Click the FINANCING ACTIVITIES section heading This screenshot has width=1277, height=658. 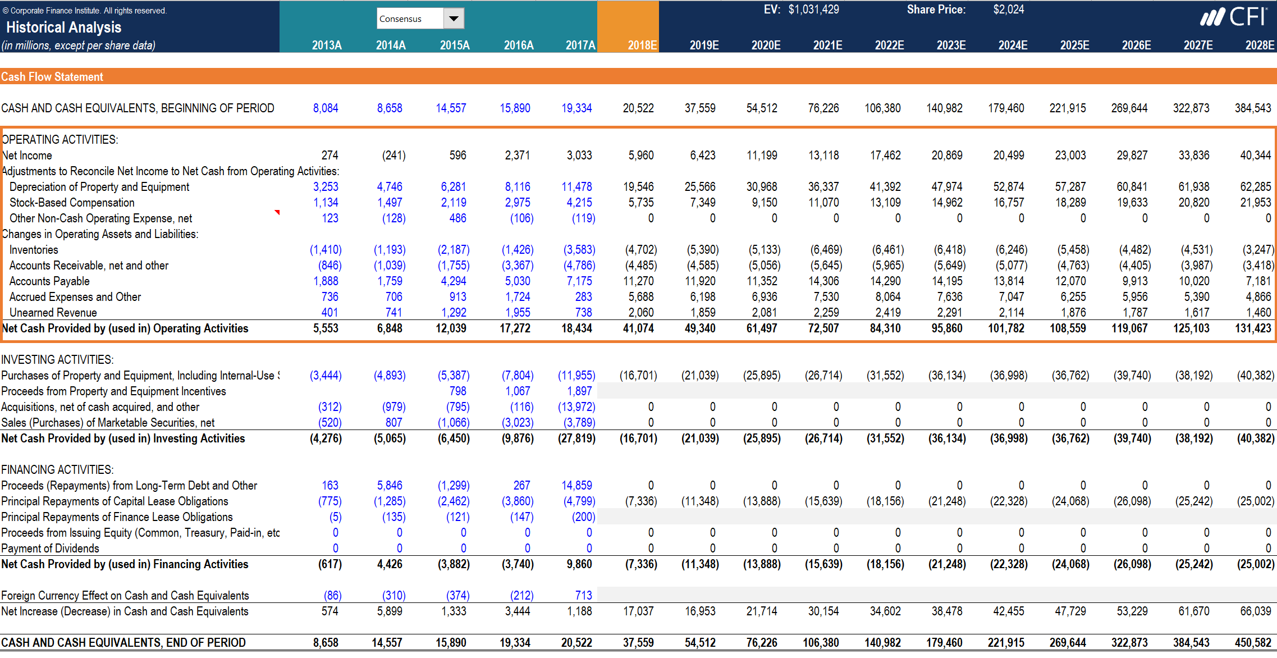coord(57,469)
